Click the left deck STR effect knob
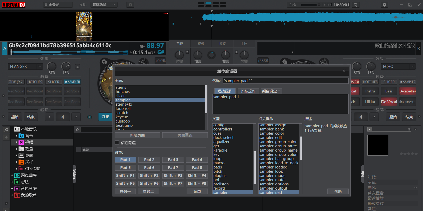The image size is (423, 211). click(x=52, y=66)
